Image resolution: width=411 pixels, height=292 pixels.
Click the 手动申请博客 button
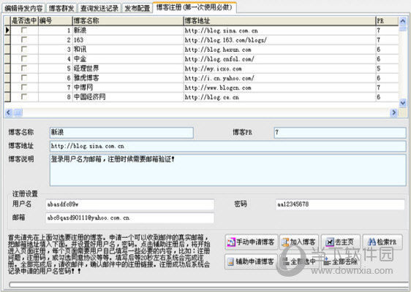tap(252, 242)
